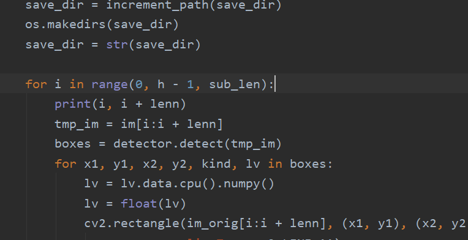
Task: Click the kind loop variable
Action: (216, 164)
